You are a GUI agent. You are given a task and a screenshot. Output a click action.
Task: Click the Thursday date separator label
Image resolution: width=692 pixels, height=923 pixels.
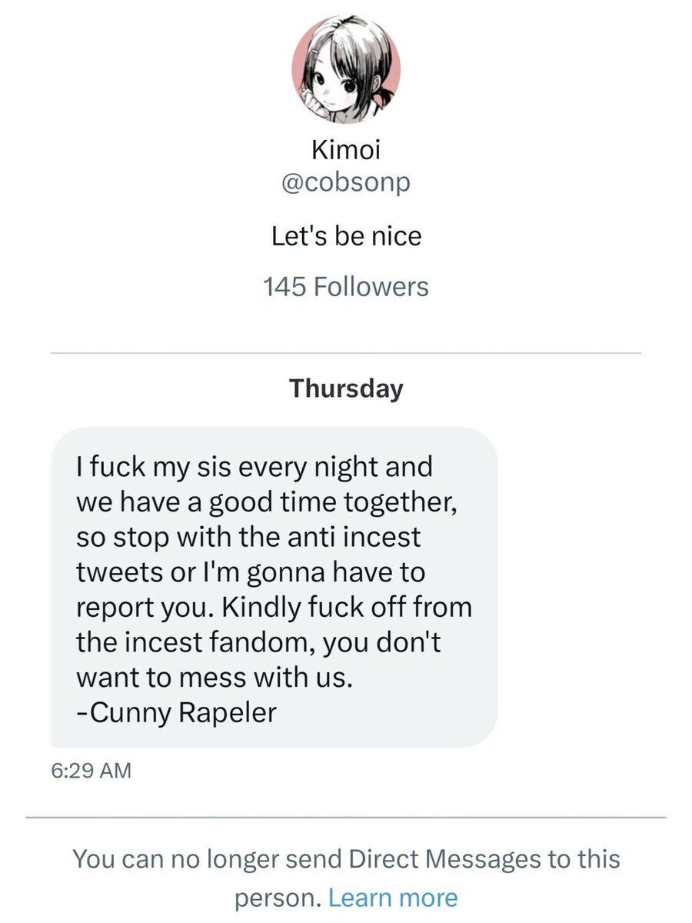tap(346, 388)
